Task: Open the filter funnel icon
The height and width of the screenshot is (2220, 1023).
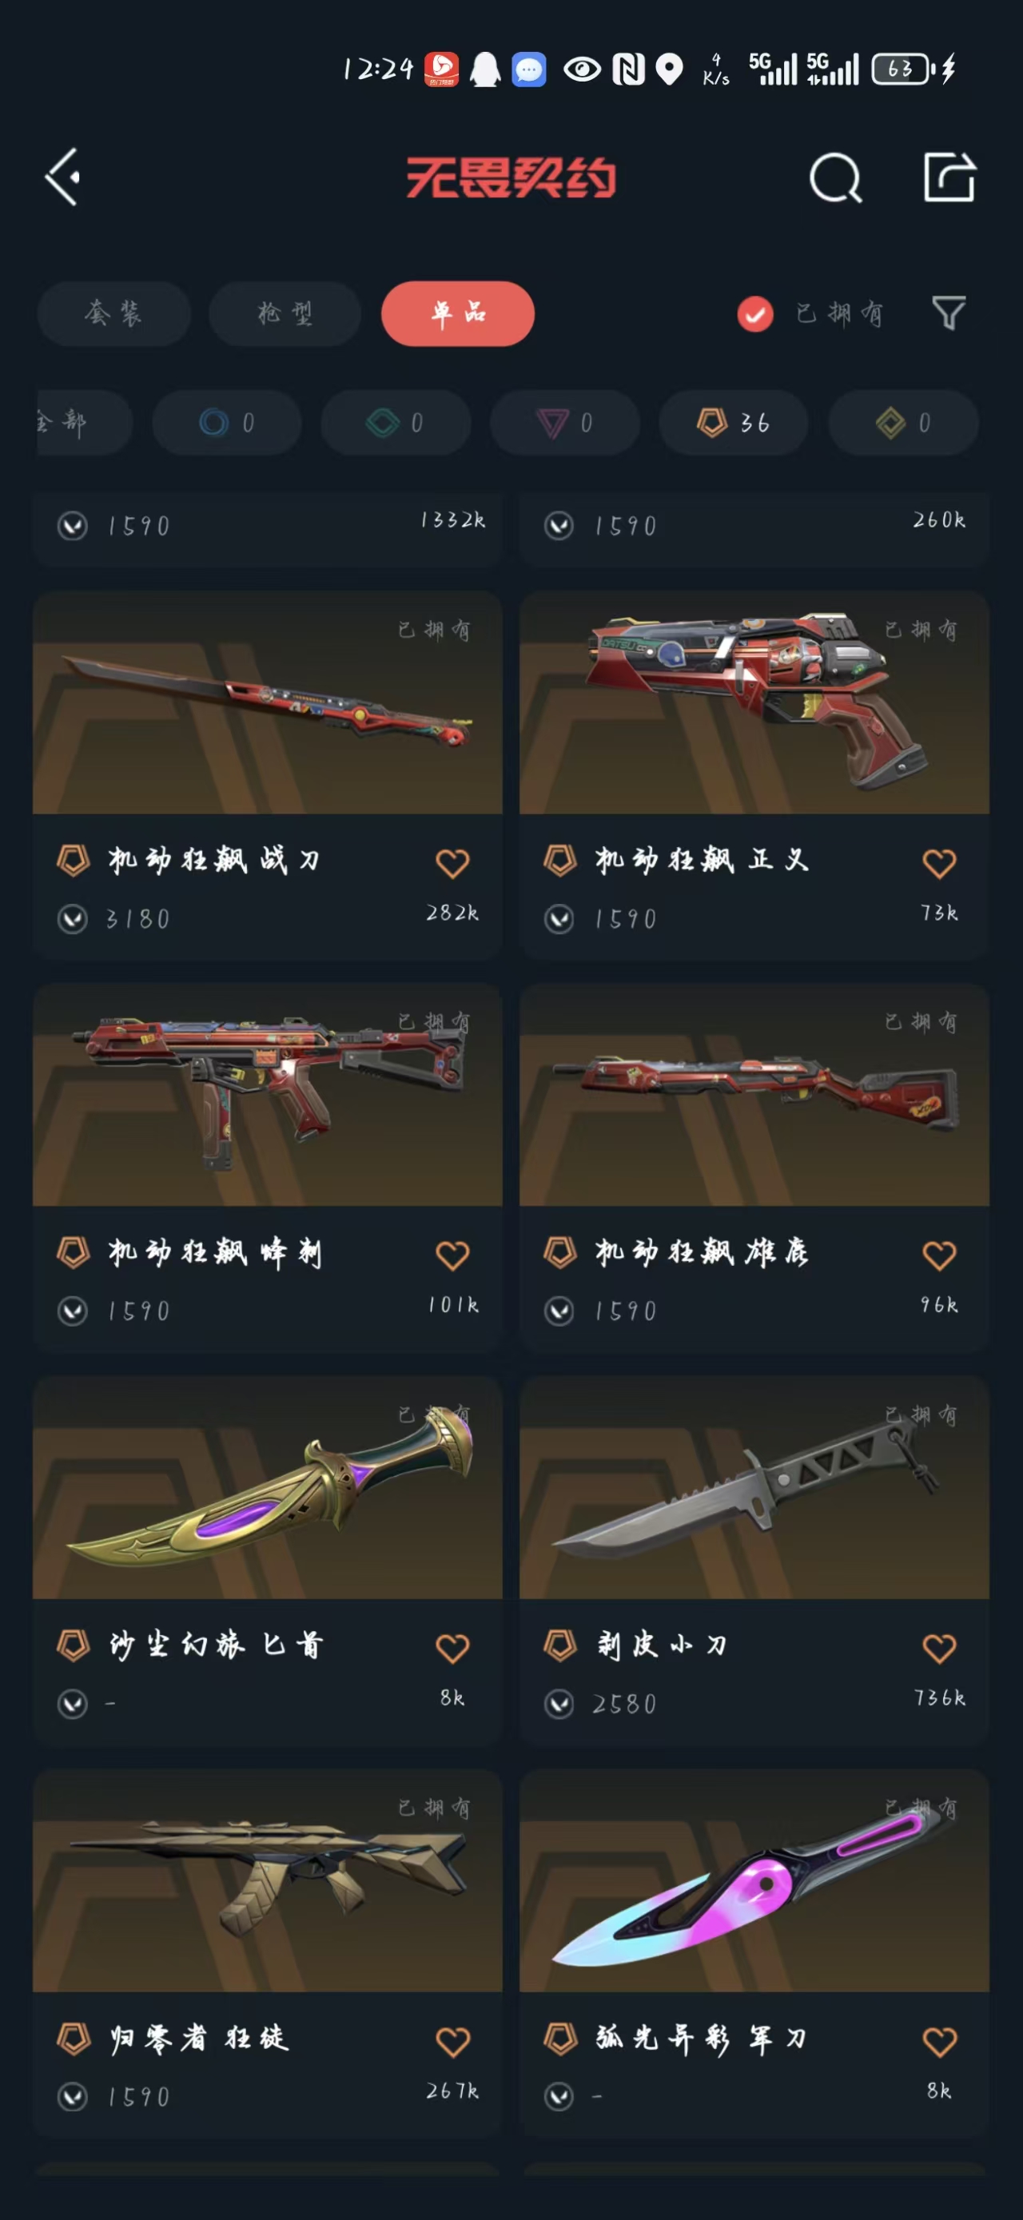Action: pos(948,312)
